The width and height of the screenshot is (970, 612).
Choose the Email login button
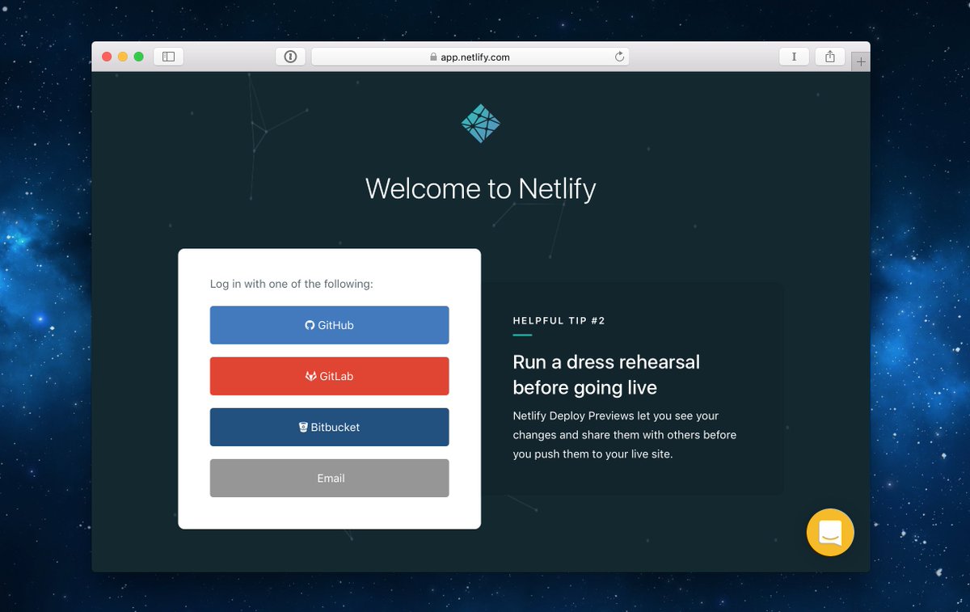coord(329,478)
